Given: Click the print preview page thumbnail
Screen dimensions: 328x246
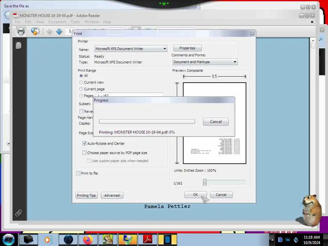Looking at the screenshot, I should coord(214,123).
